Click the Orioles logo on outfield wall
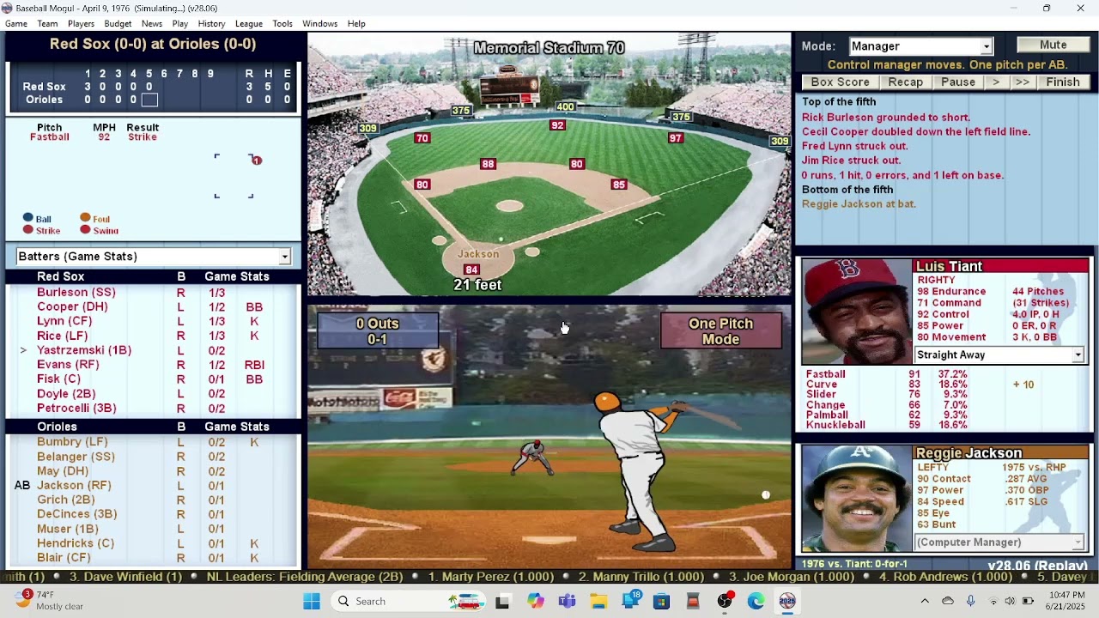Screen dimensions: 1099x618 [434, 360]
